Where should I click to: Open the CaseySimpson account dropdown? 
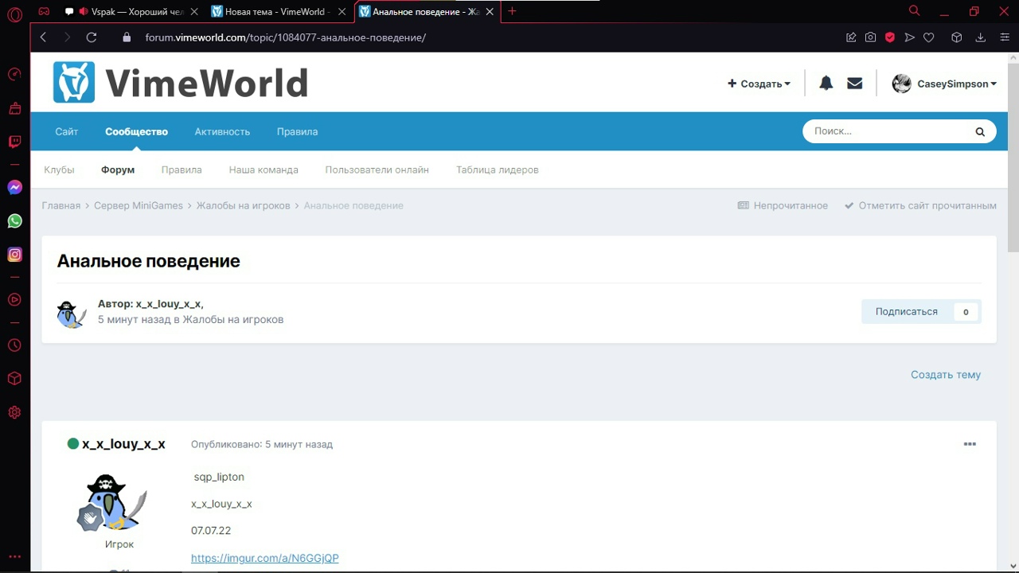(x=945, y=84)
